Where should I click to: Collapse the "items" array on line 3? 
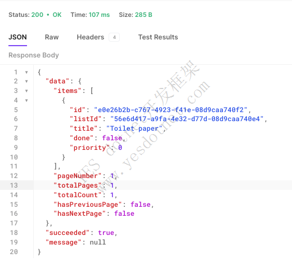click(x=26, y=91)
